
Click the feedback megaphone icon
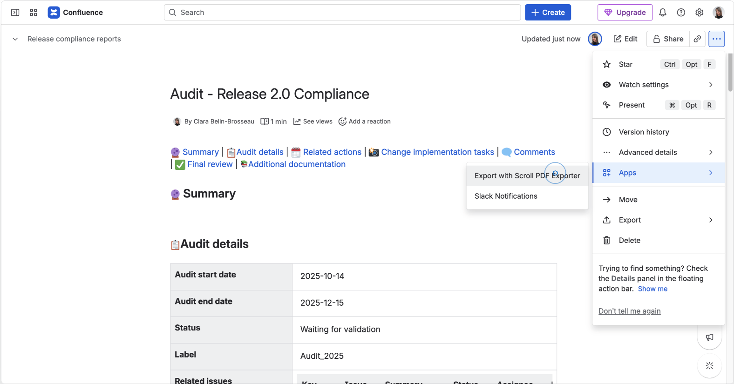coord(709,337)
